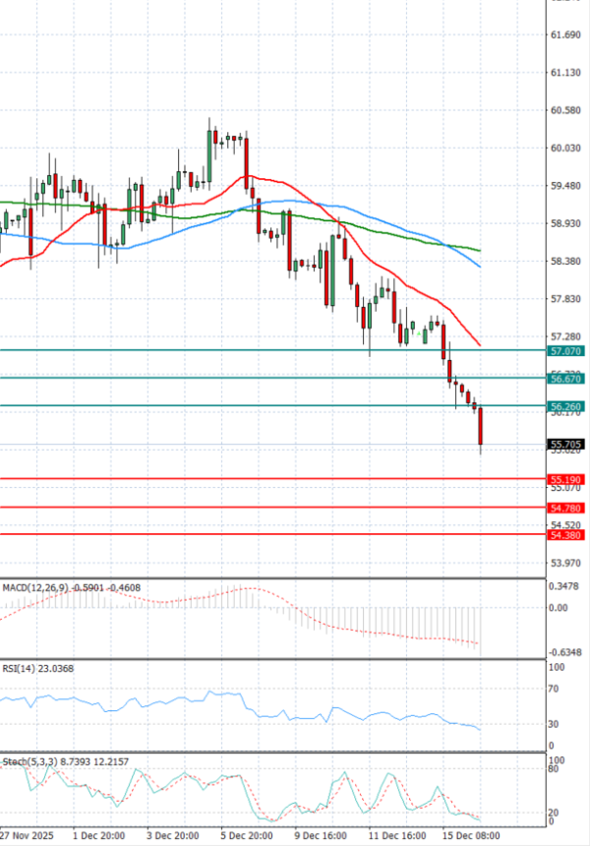Image resolution: width=590 pixels, height=846 pixels.
Task: Click the 54.380 lowest support label
Action: [x=566, y=535]
